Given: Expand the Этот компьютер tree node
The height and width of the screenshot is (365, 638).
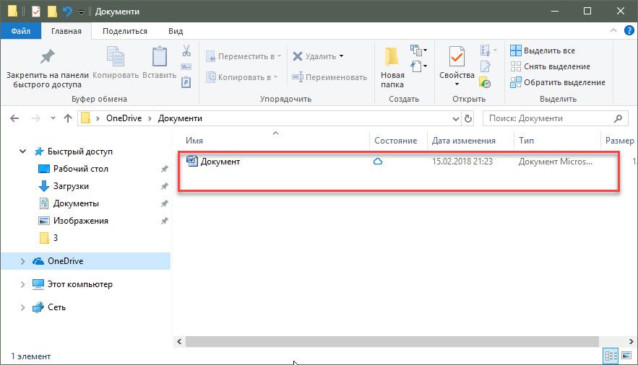Looking at the screenshot, I should coord(22,284).
